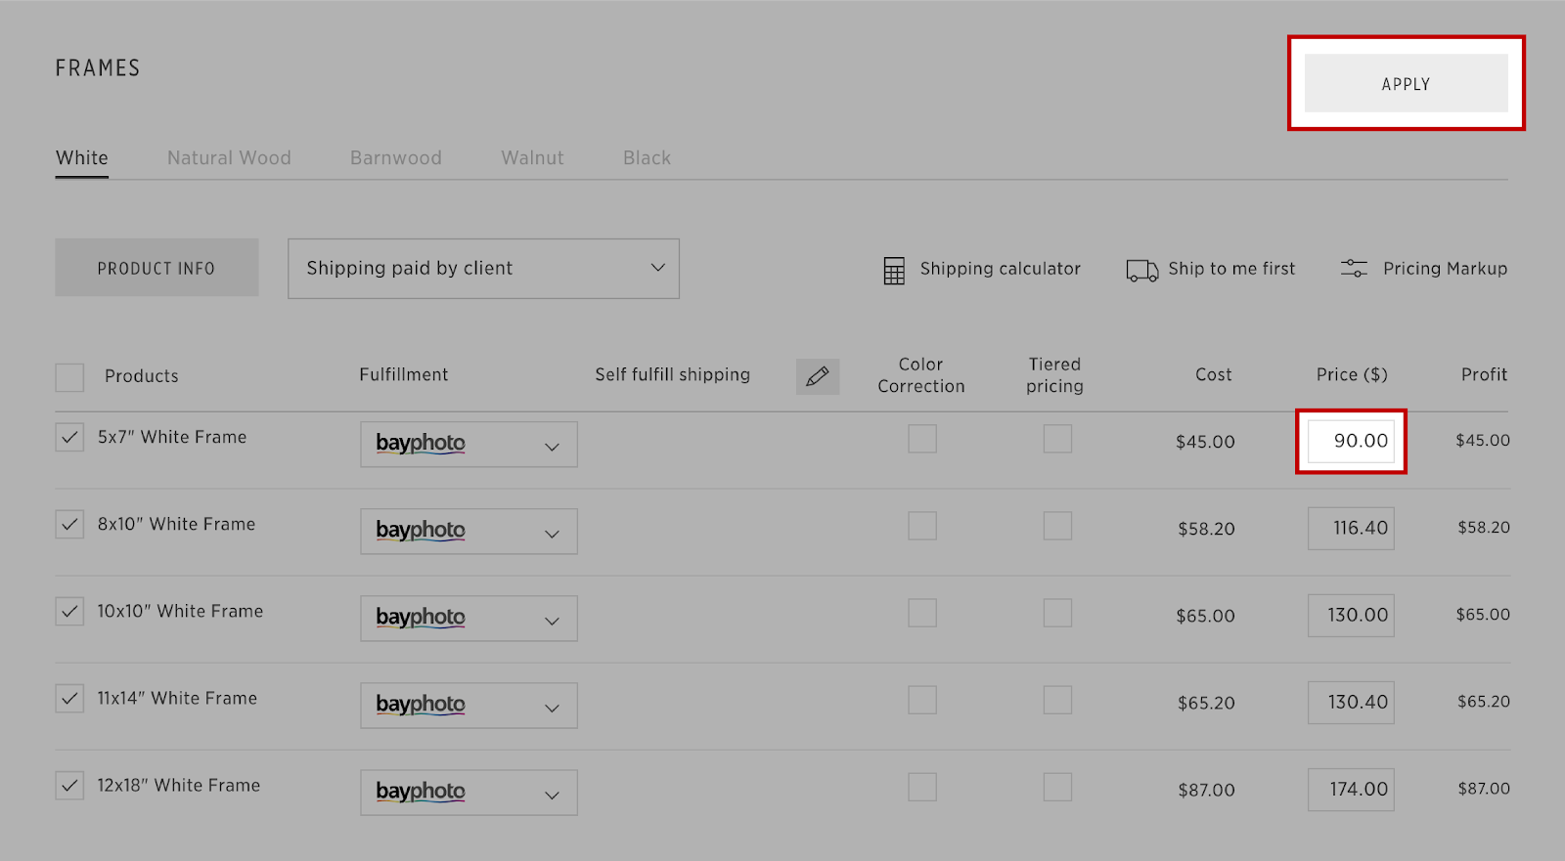
Task: Select the Black frames tab
Action: click(x=647, y=158)
